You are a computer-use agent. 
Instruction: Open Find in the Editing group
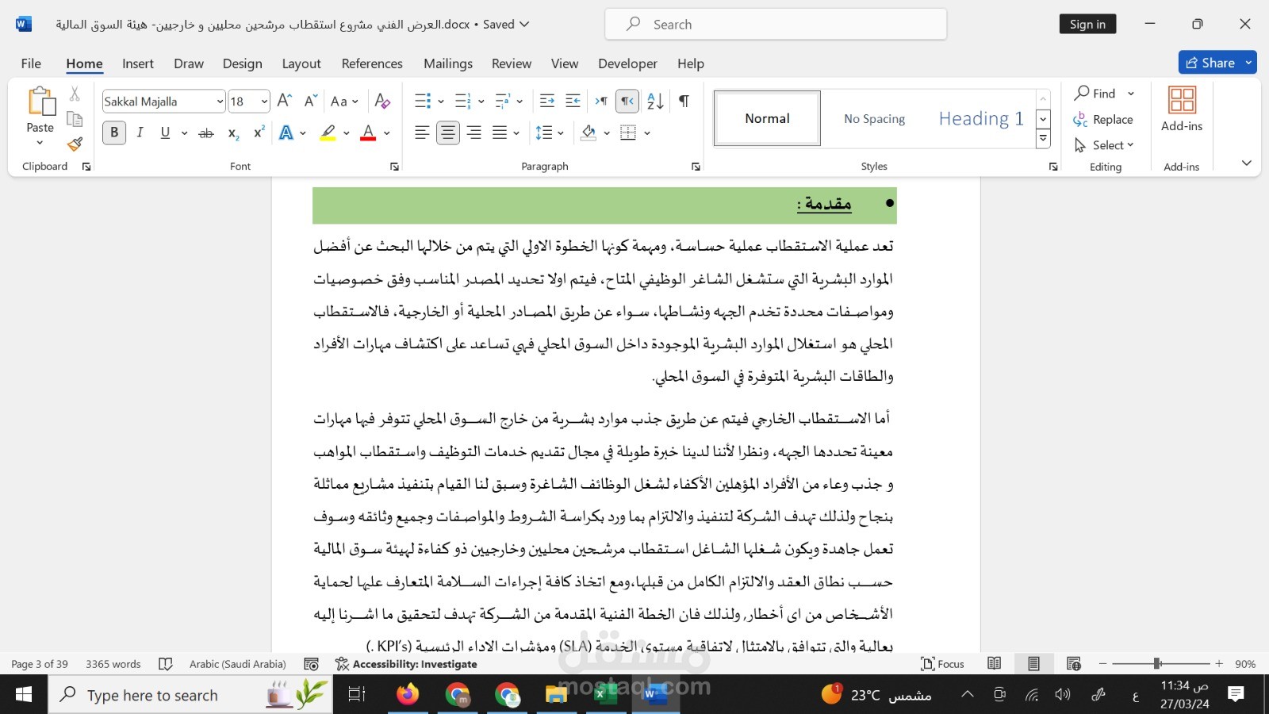(1100, 93)
